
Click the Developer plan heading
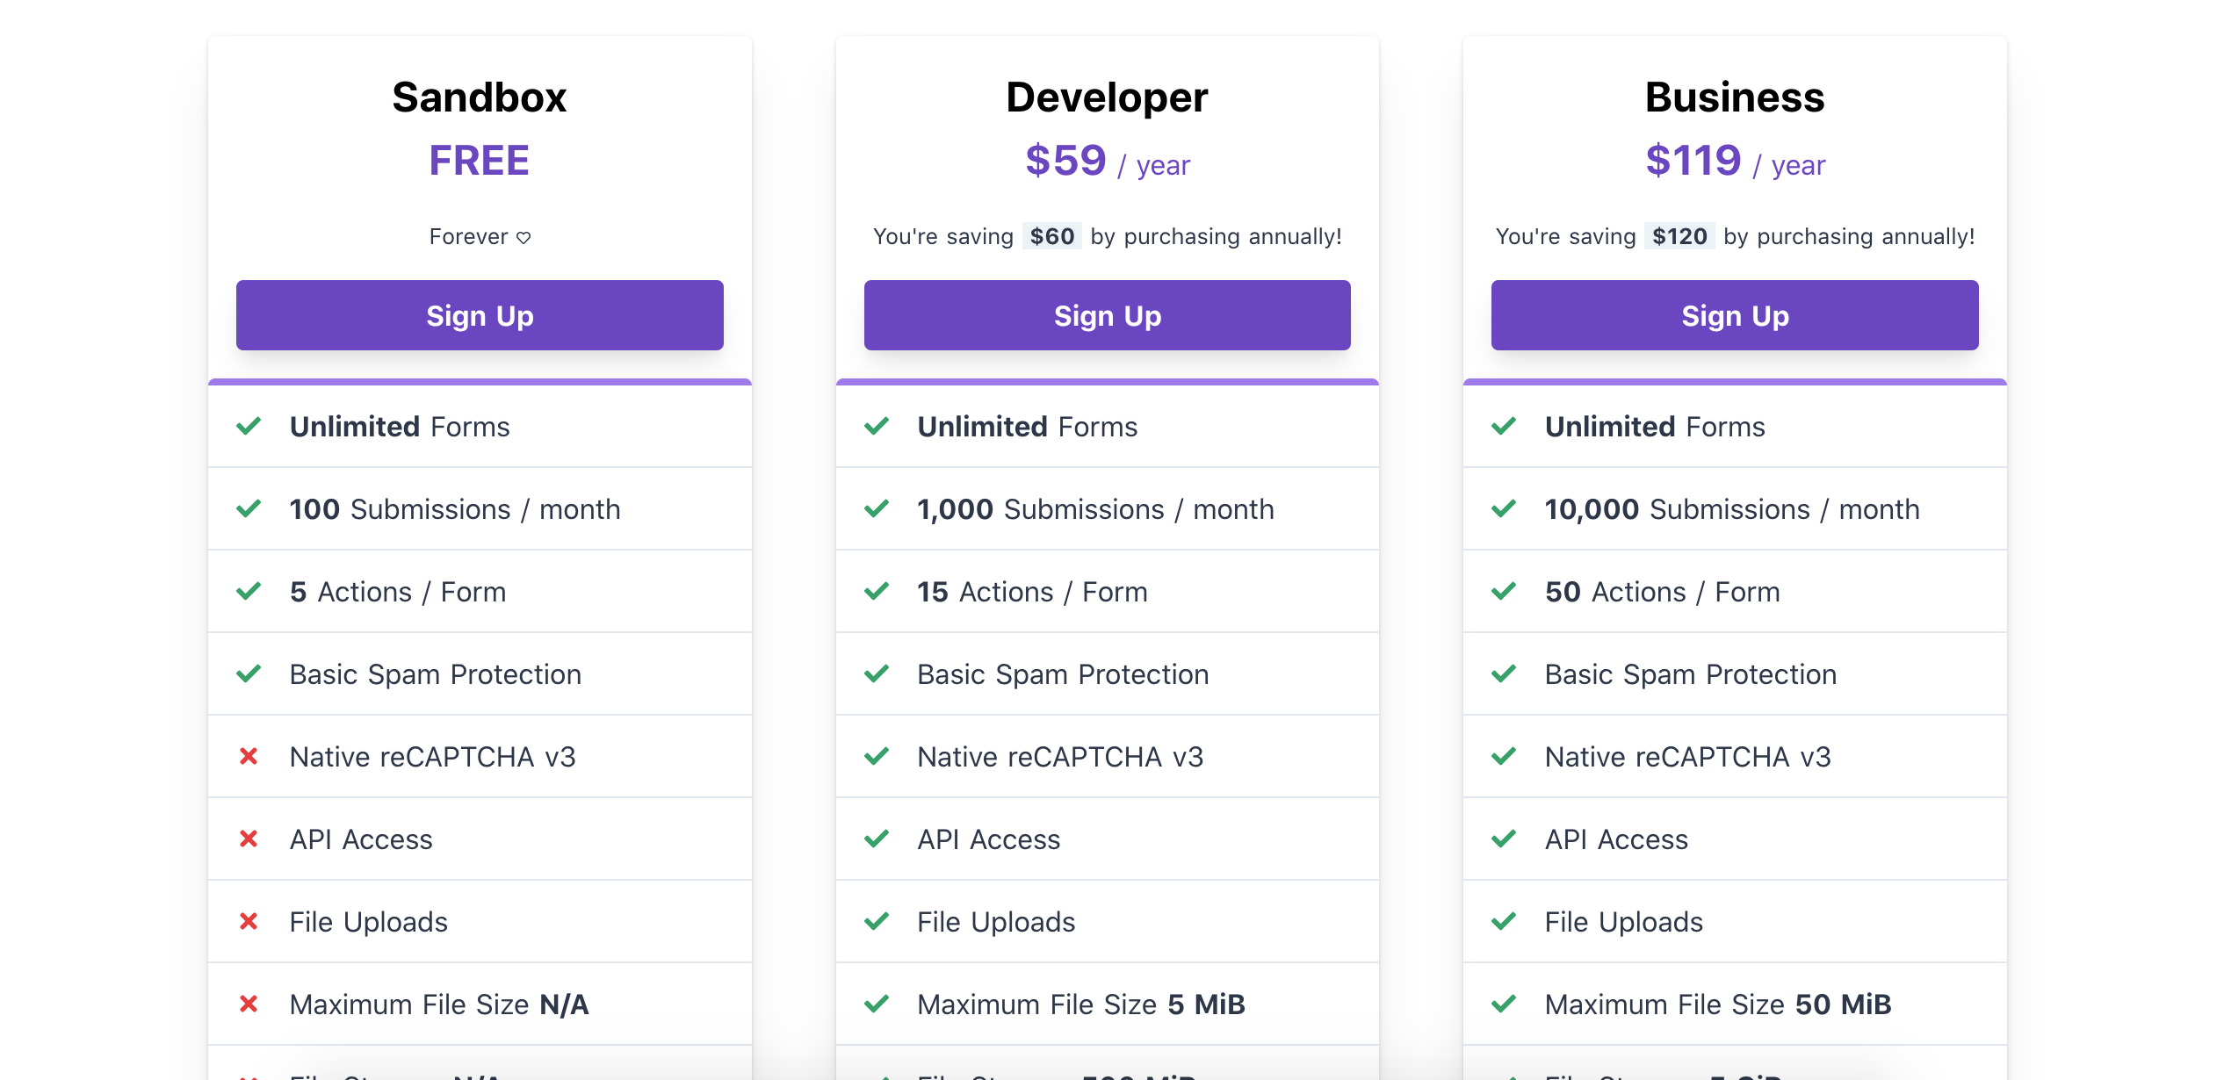[1107, 97]
